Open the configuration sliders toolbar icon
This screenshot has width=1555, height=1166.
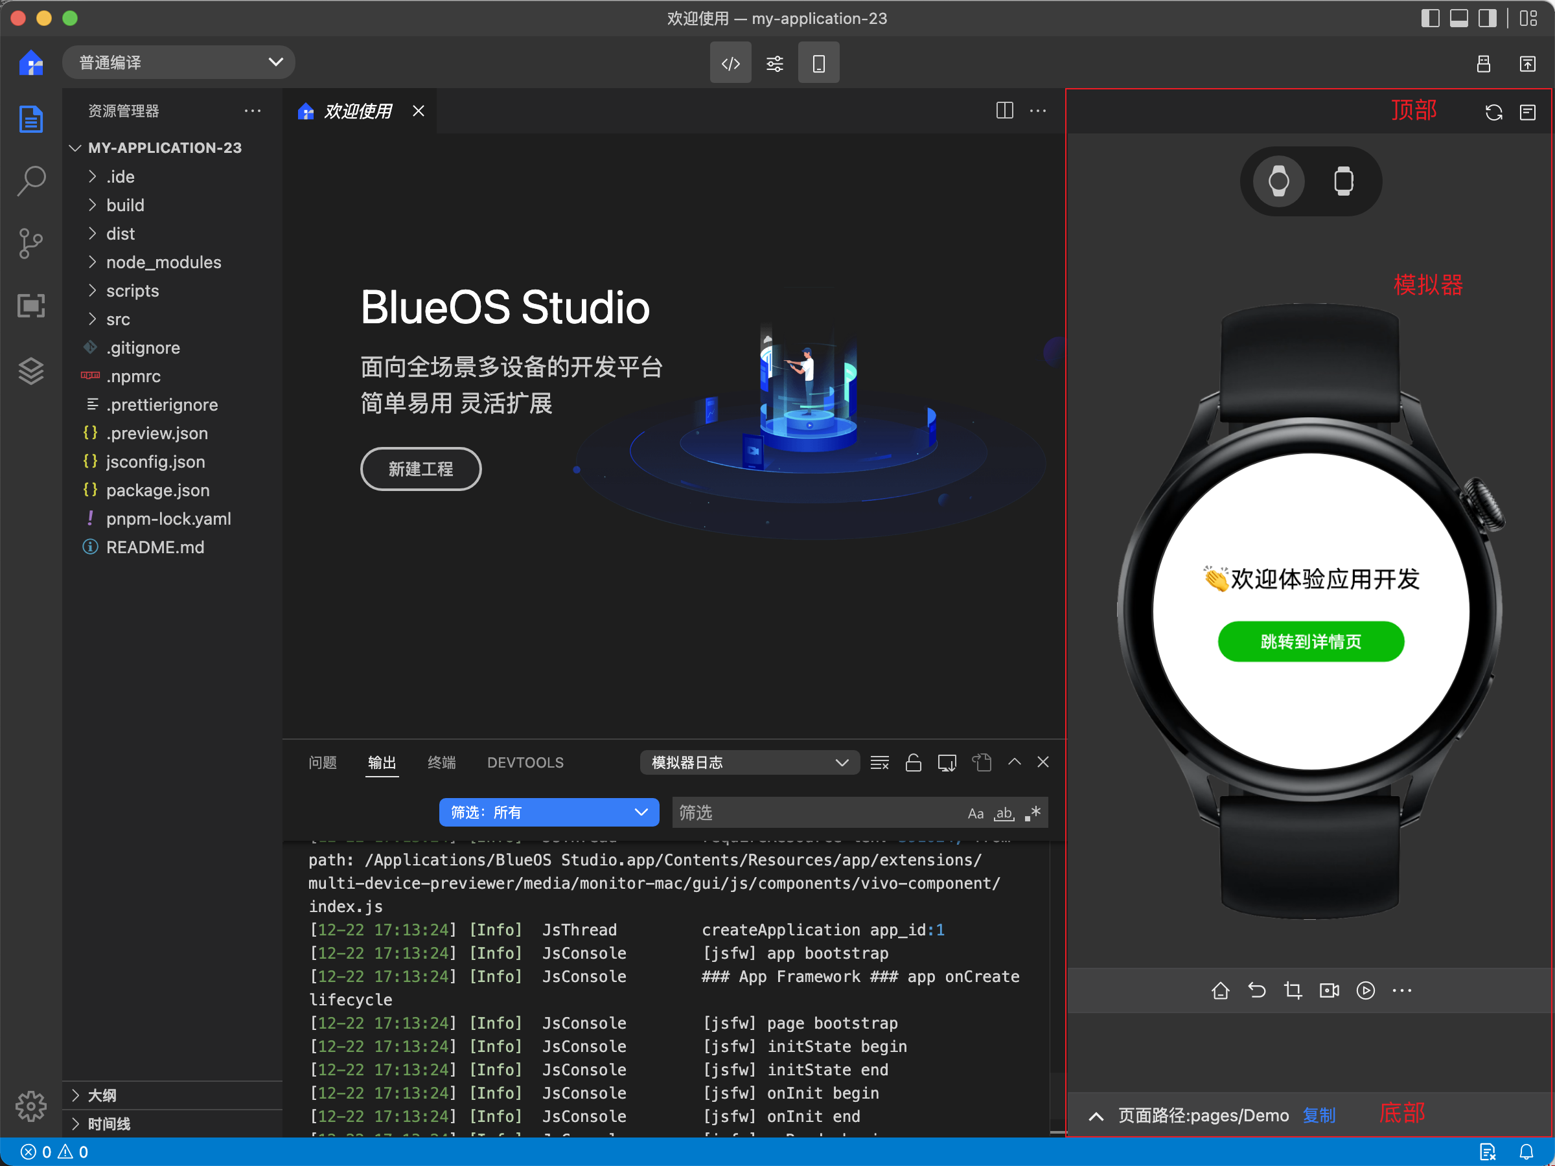(775, 63)
